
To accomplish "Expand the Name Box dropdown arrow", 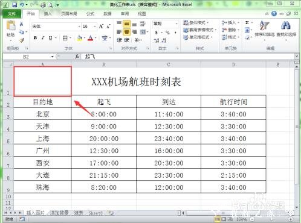I will (x=53, y=57).
